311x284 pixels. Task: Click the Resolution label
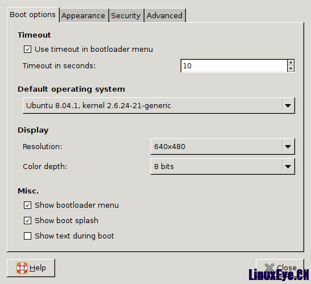click(43, 147)
